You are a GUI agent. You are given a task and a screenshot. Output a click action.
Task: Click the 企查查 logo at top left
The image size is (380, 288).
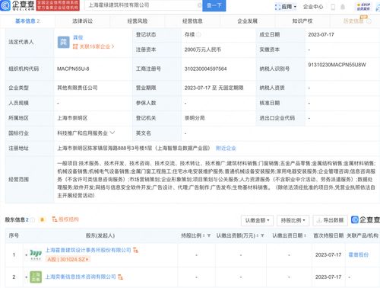coord(17,5)
